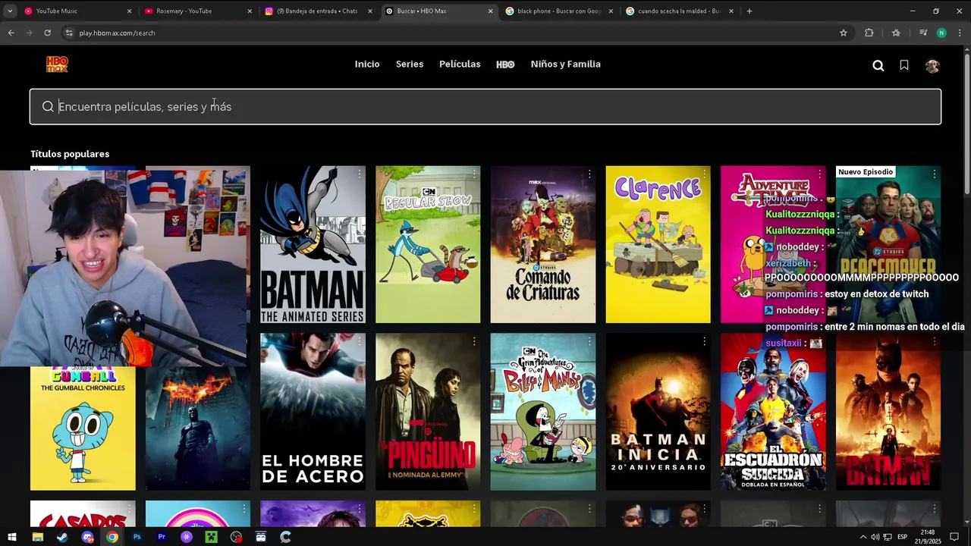Open Series section

(x=410, y=64)
